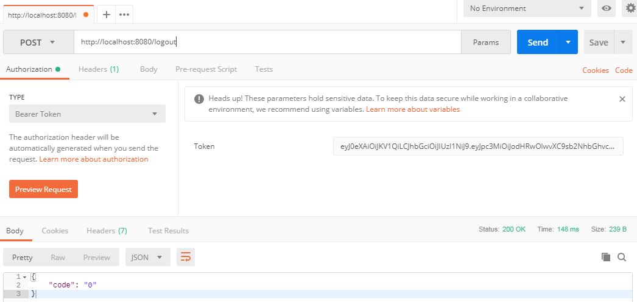Expand the Send button dropdown arrow

(x=568, y=42)
